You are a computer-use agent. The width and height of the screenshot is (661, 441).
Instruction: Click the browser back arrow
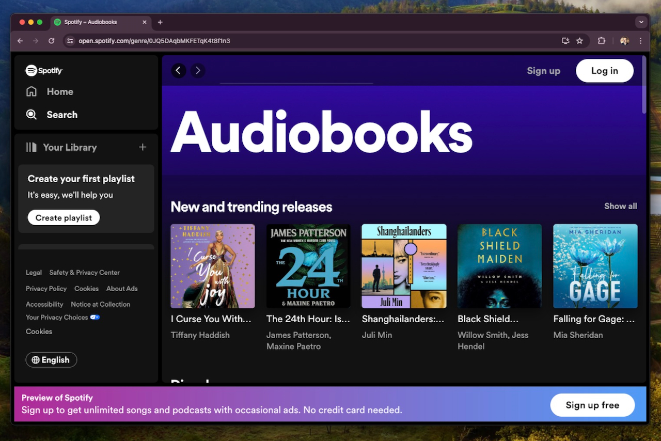tap(20, 41)
